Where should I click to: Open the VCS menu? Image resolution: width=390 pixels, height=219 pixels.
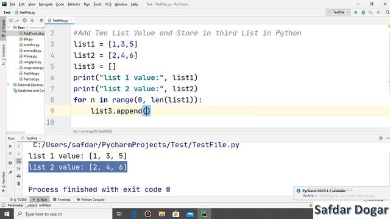(x=108, y=4)
